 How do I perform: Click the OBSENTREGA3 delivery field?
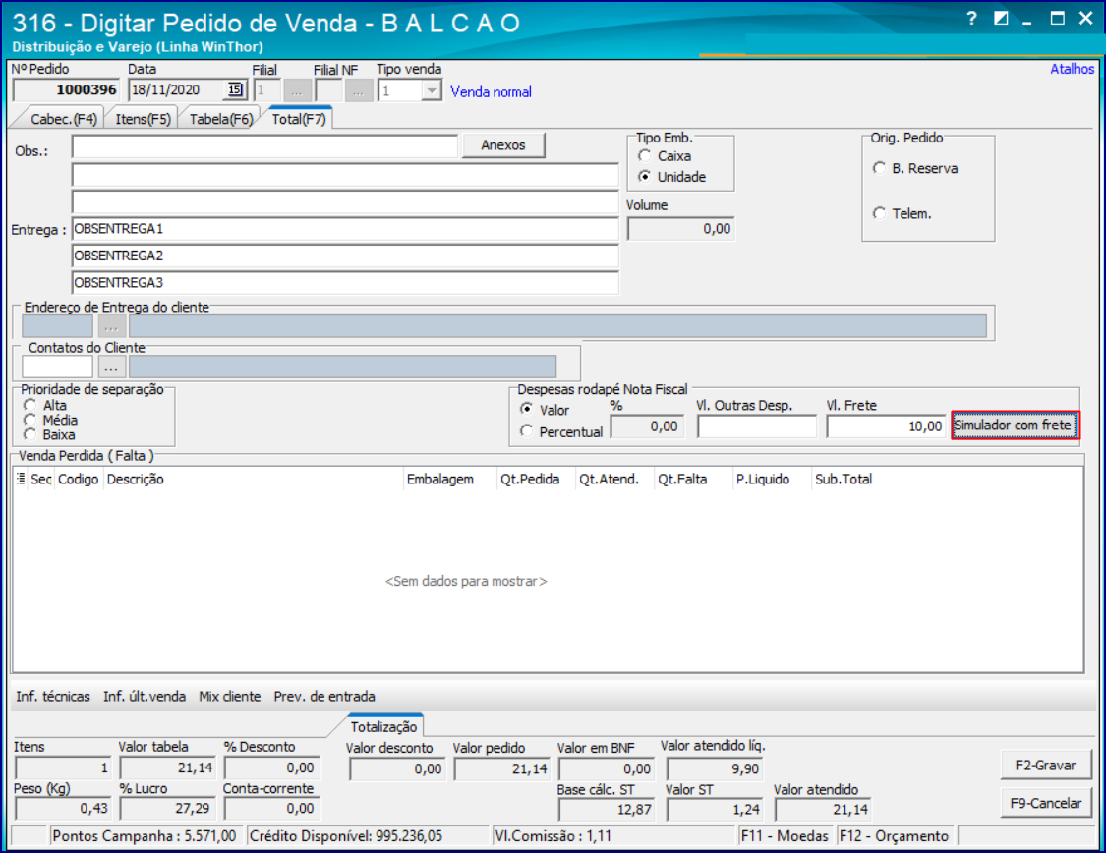[345, 283]
